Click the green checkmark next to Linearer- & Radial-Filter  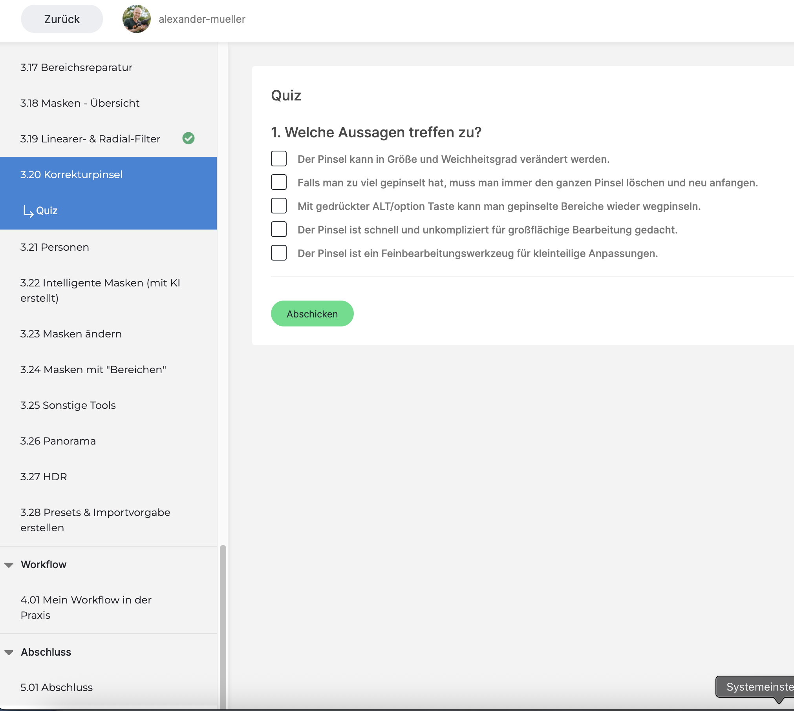click(188, 138)
